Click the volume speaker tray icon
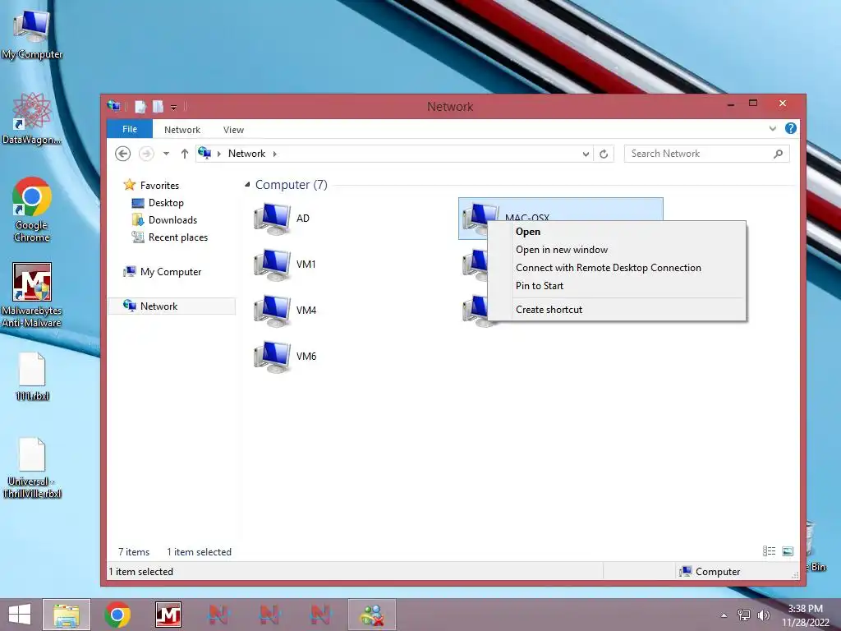841x631 pixels. click(x=763, y=615)
